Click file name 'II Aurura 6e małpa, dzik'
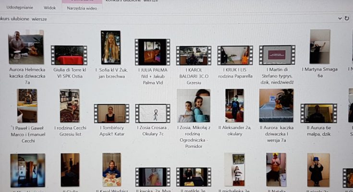Image resolution: width=353 pixels, height=192 pixels. (x=319, y=131)
